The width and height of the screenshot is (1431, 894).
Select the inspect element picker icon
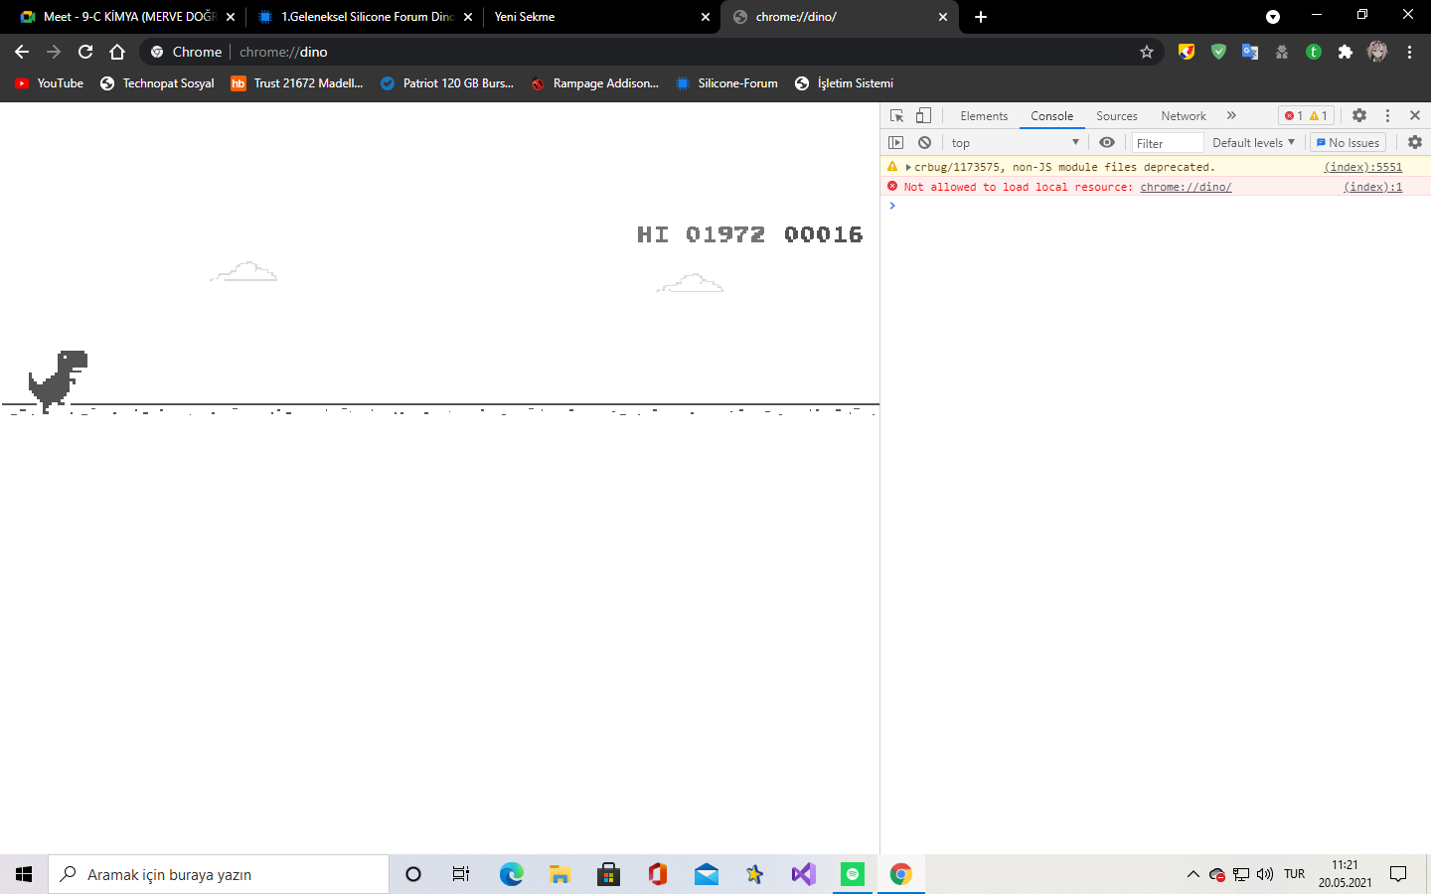coord(896,116)
